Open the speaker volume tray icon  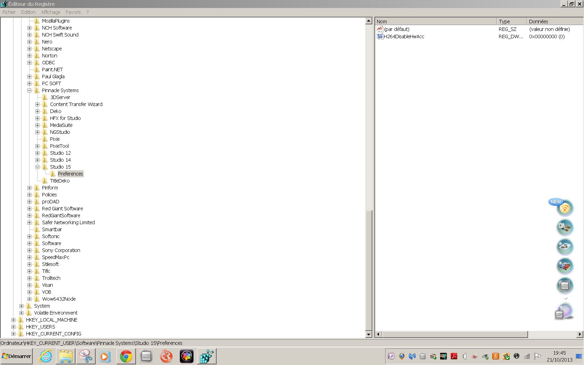point(464,356)
